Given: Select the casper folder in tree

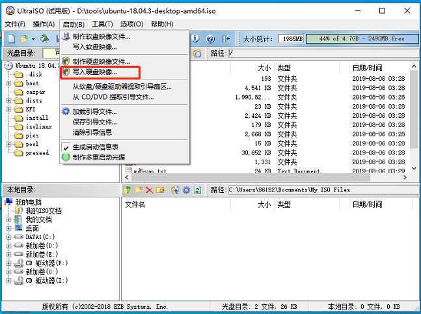Looking at the screenshot, I should 35,92.
